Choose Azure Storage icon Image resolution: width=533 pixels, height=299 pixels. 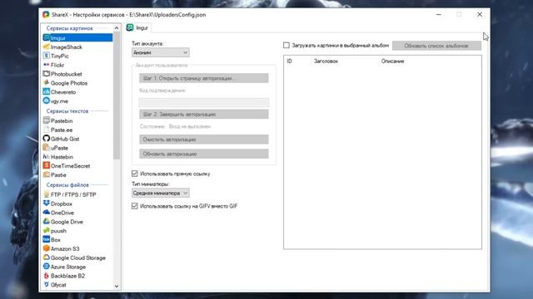click(47, 267)
